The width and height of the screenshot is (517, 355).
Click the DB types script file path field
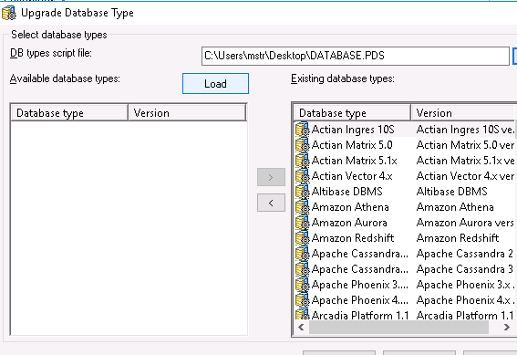point(356,56)
